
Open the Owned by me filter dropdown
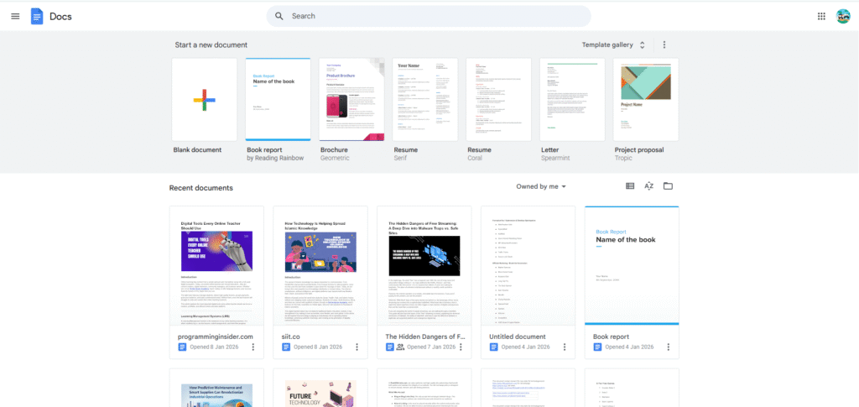click(541, 186)
